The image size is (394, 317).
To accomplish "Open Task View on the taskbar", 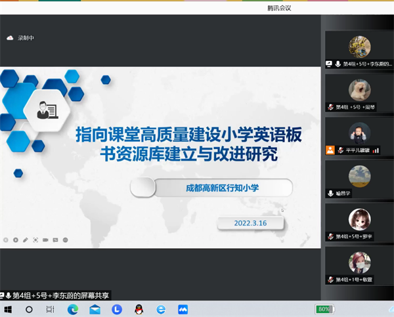I will pos(51,309).
